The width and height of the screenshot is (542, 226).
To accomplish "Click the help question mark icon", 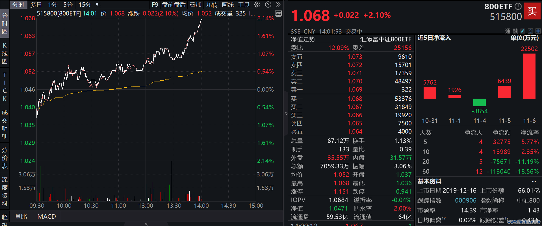I will coord(268,5).
